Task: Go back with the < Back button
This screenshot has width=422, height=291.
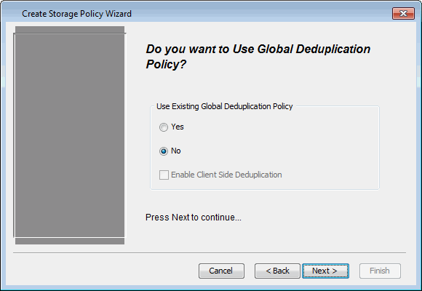Action: pyautogui.click(x=277, y=271)
